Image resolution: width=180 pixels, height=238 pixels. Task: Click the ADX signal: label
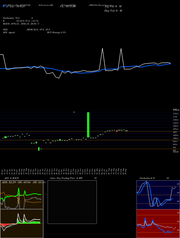9,32
